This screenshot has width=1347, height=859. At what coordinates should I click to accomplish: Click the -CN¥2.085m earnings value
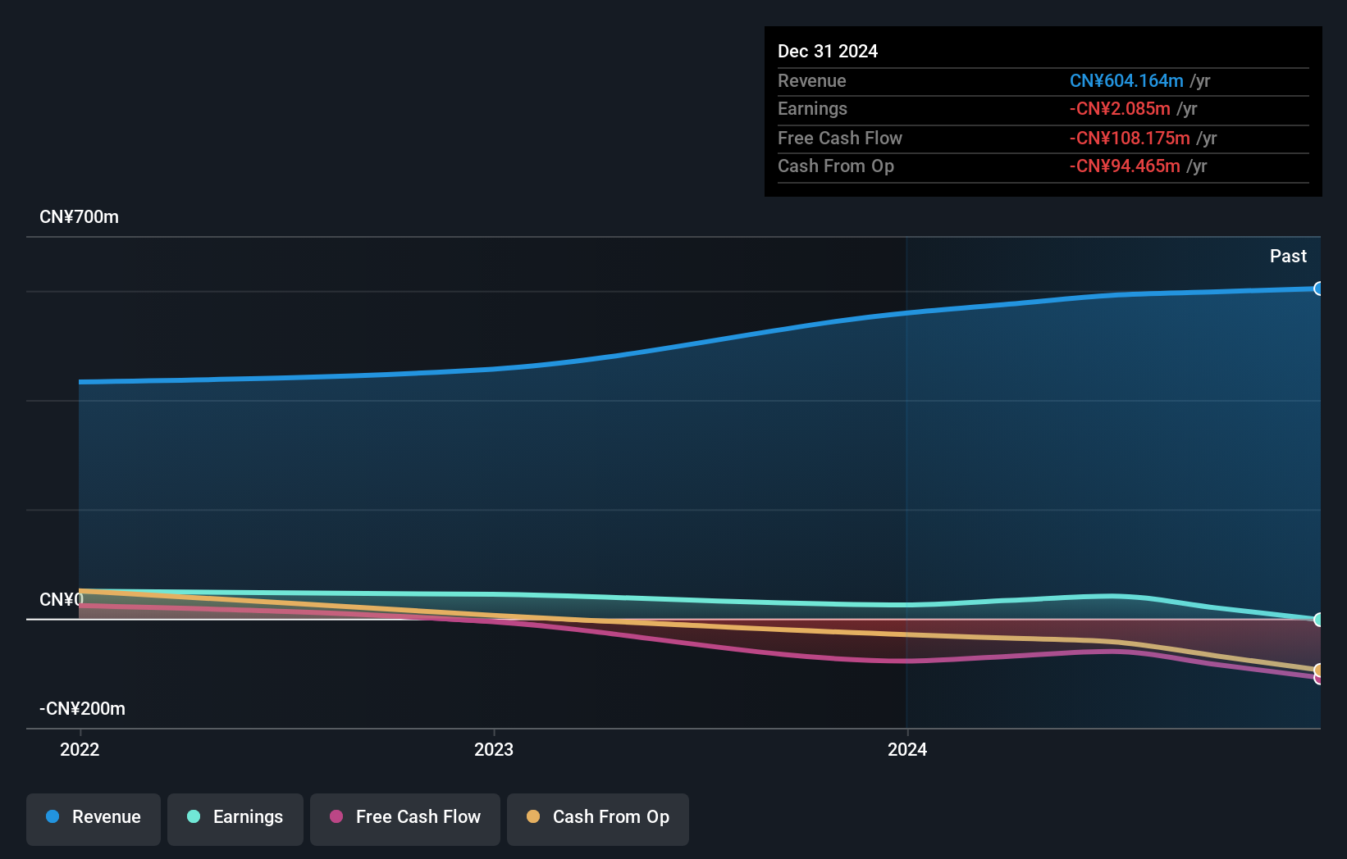1120,109
